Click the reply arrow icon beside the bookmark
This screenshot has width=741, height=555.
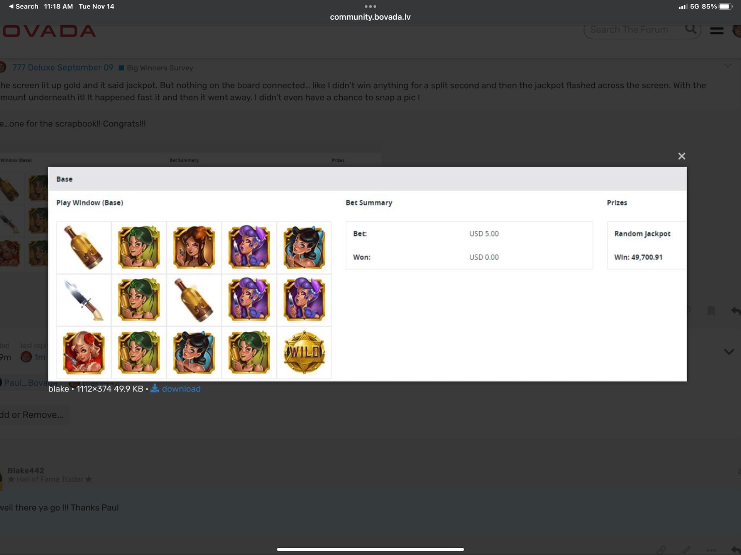[x=736, y=311]
